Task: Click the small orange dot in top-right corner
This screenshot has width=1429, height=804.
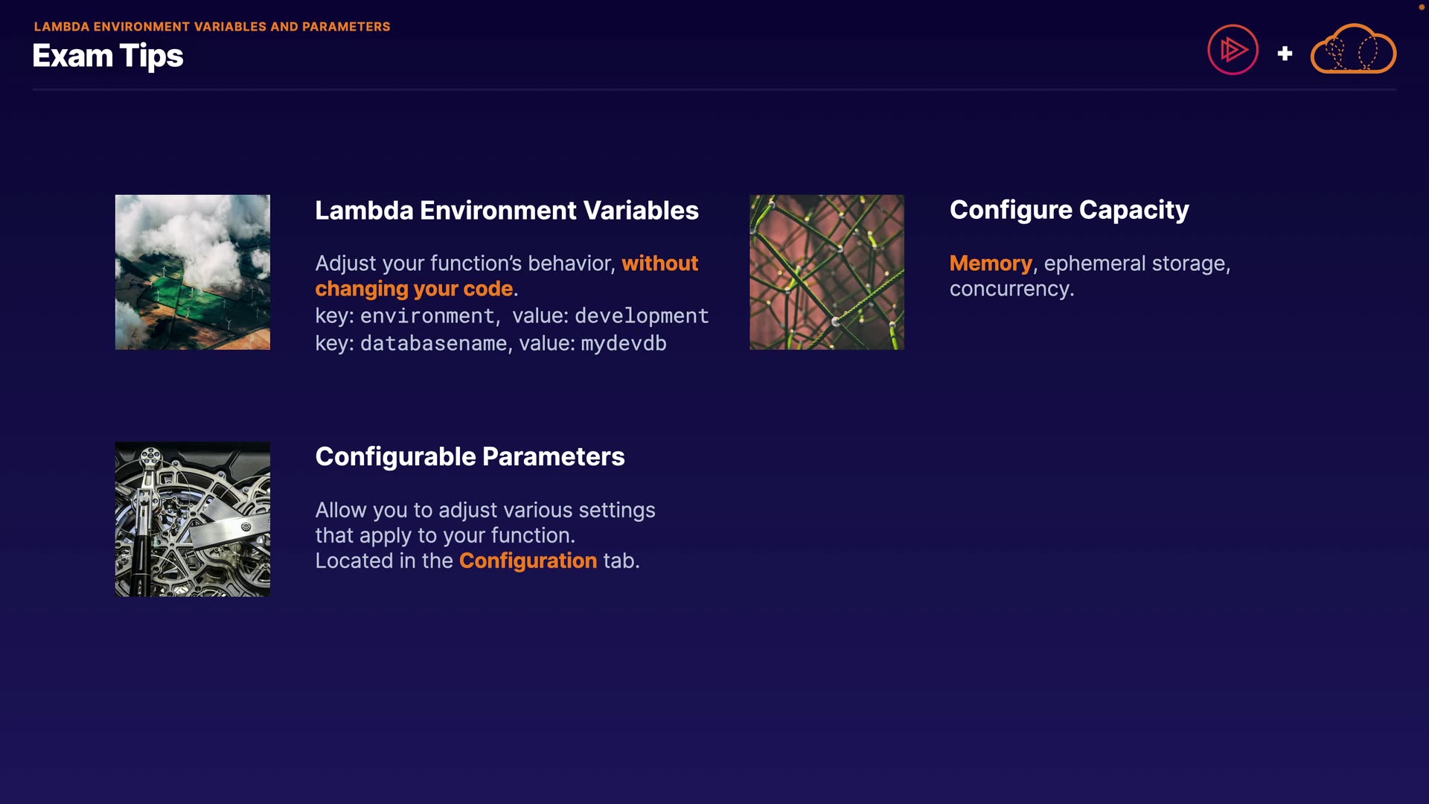Action: [x=1421, y=7]
